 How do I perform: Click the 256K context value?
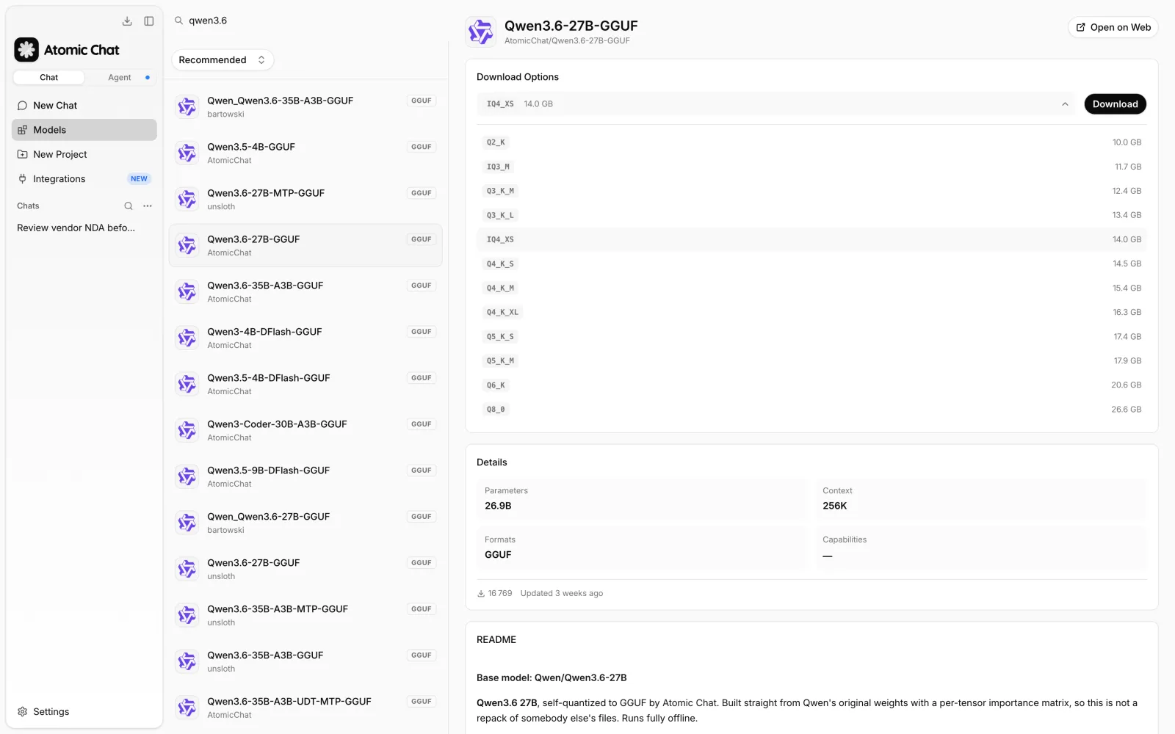coord(834,506)
